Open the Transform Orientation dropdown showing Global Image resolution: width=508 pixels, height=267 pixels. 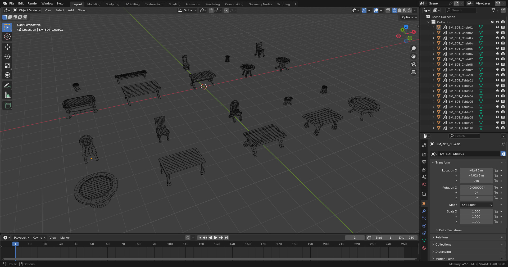(x=187, y=10)
